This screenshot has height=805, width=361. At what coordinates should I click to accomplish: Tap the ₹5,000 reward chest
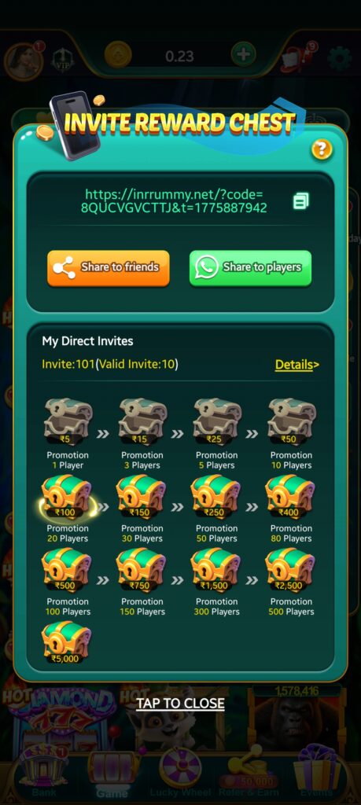click(67, 643)
